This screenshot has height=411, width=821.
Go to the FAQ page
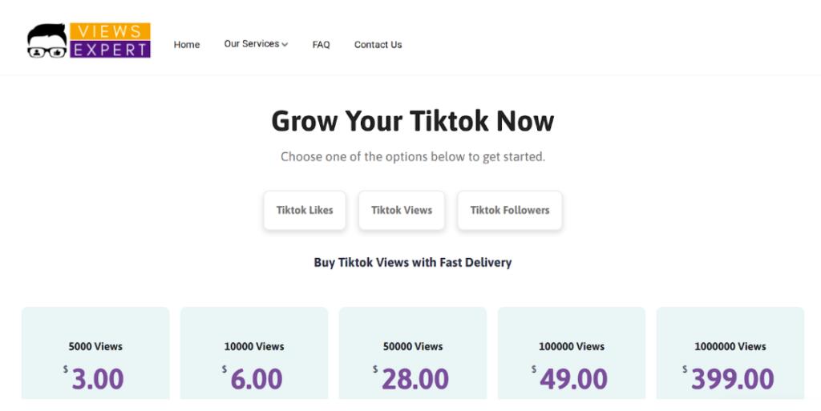[321, 45]
